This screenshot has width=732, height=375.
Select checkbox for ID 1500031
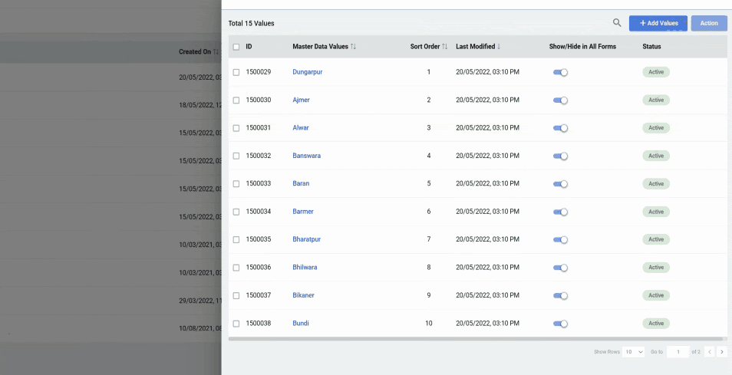pos(236,128)
